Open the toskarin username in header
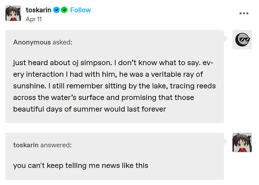 coord(38,10)
